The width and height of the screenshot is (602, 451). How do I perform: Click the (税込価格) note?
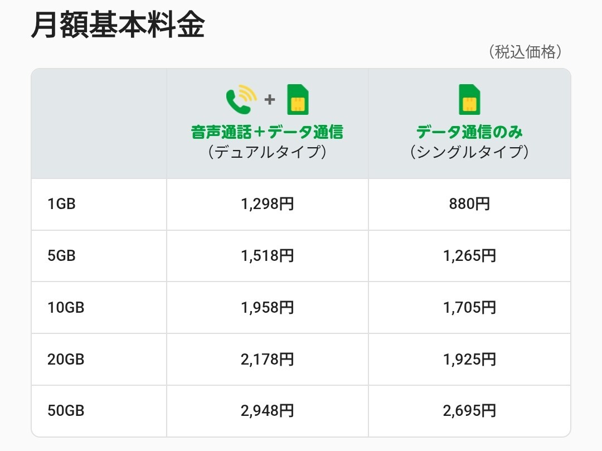click(x=525, y=52)
